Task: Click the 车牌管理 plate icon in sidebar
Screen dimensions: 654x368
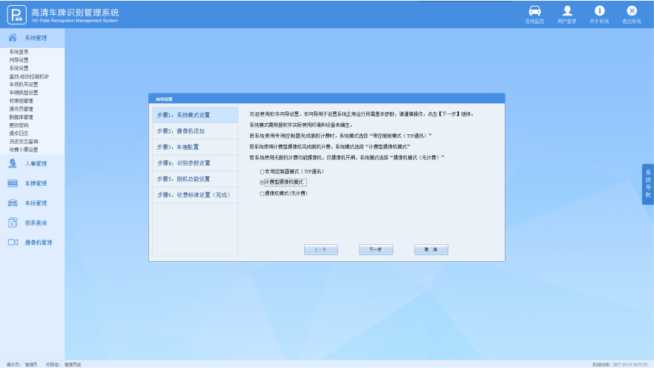Action: click(13, 184)
